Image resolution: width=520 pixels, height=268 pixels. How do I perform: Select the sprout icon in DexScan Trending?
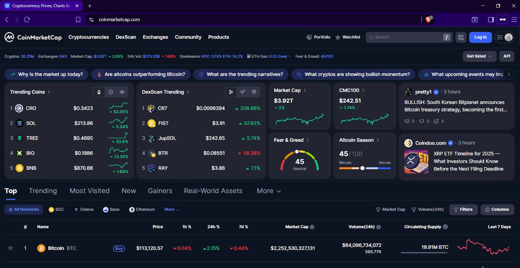pos(242,92)
